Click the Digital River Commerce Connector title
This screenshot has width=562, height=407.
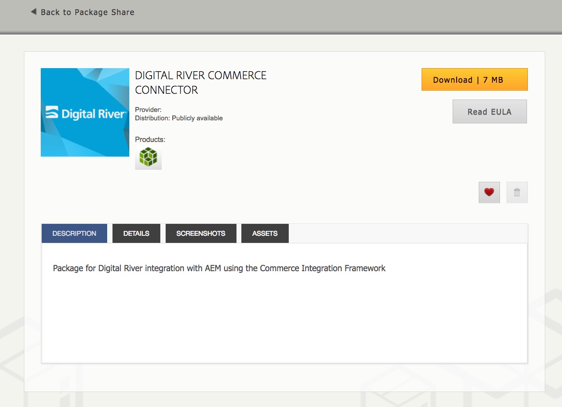click(201, 83)
